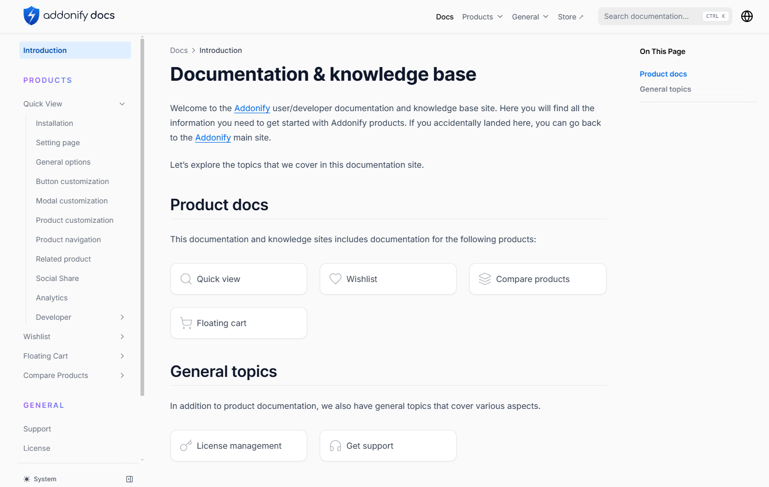Click the Addonify docs shield logo

point(30,15)
